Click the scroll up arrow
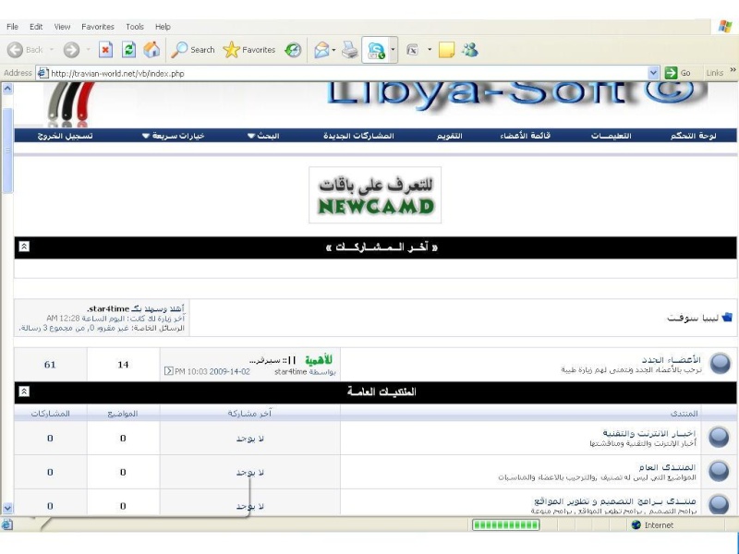This screenshot has height=554, width=739. point(7,88)
